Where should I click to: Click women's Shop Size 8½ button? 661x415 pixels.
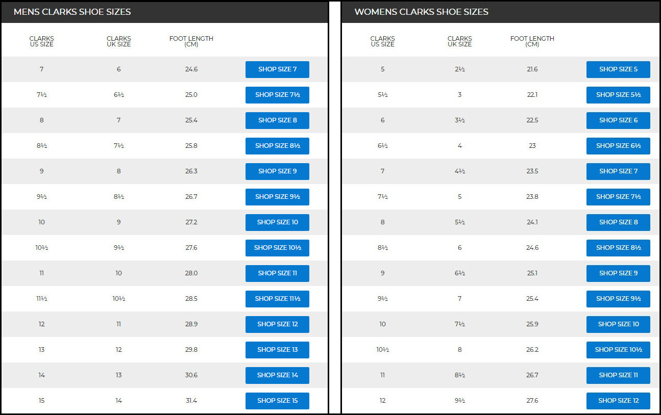click(618, 248)
